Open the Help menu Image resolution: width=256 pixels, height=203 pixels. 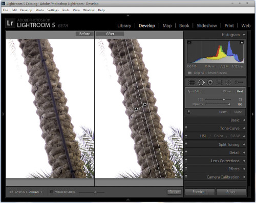click(x=101, y=10)
